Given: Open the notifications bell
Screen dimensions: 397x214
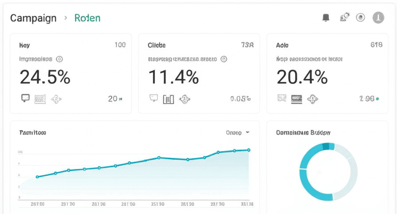Looking at the screenshot, I should coord(326,18).
